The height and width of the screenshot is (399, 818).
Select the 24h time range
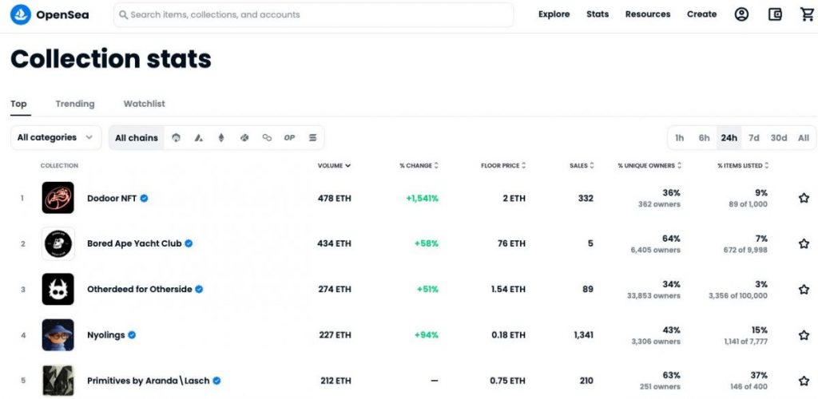click(x=729, y=137)
